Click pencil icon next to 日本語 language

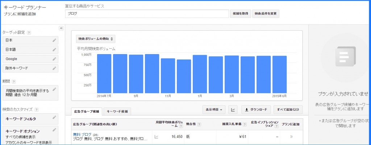54,49
